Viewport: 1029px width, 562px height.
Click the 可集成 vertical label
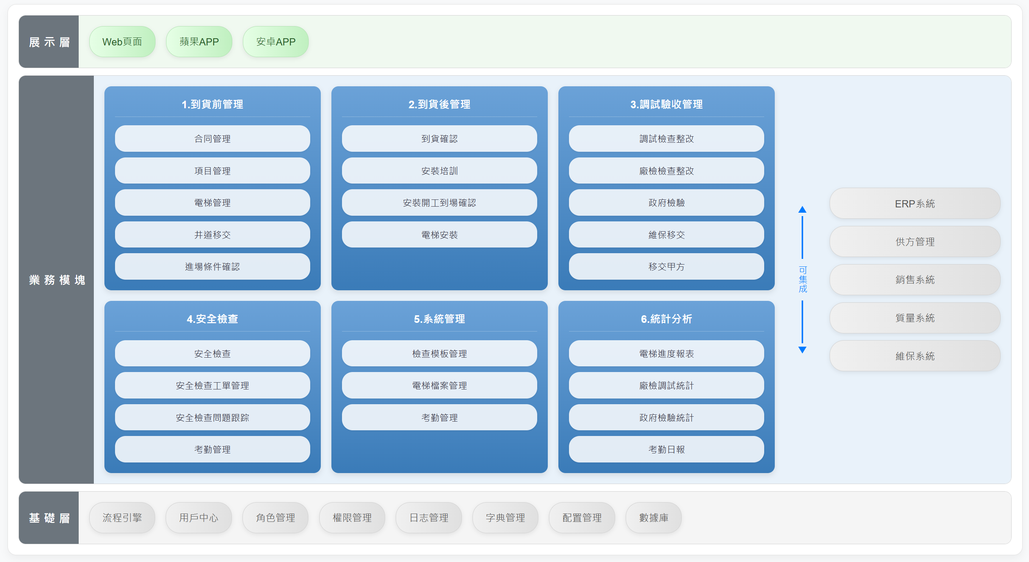tap(802, 279)
